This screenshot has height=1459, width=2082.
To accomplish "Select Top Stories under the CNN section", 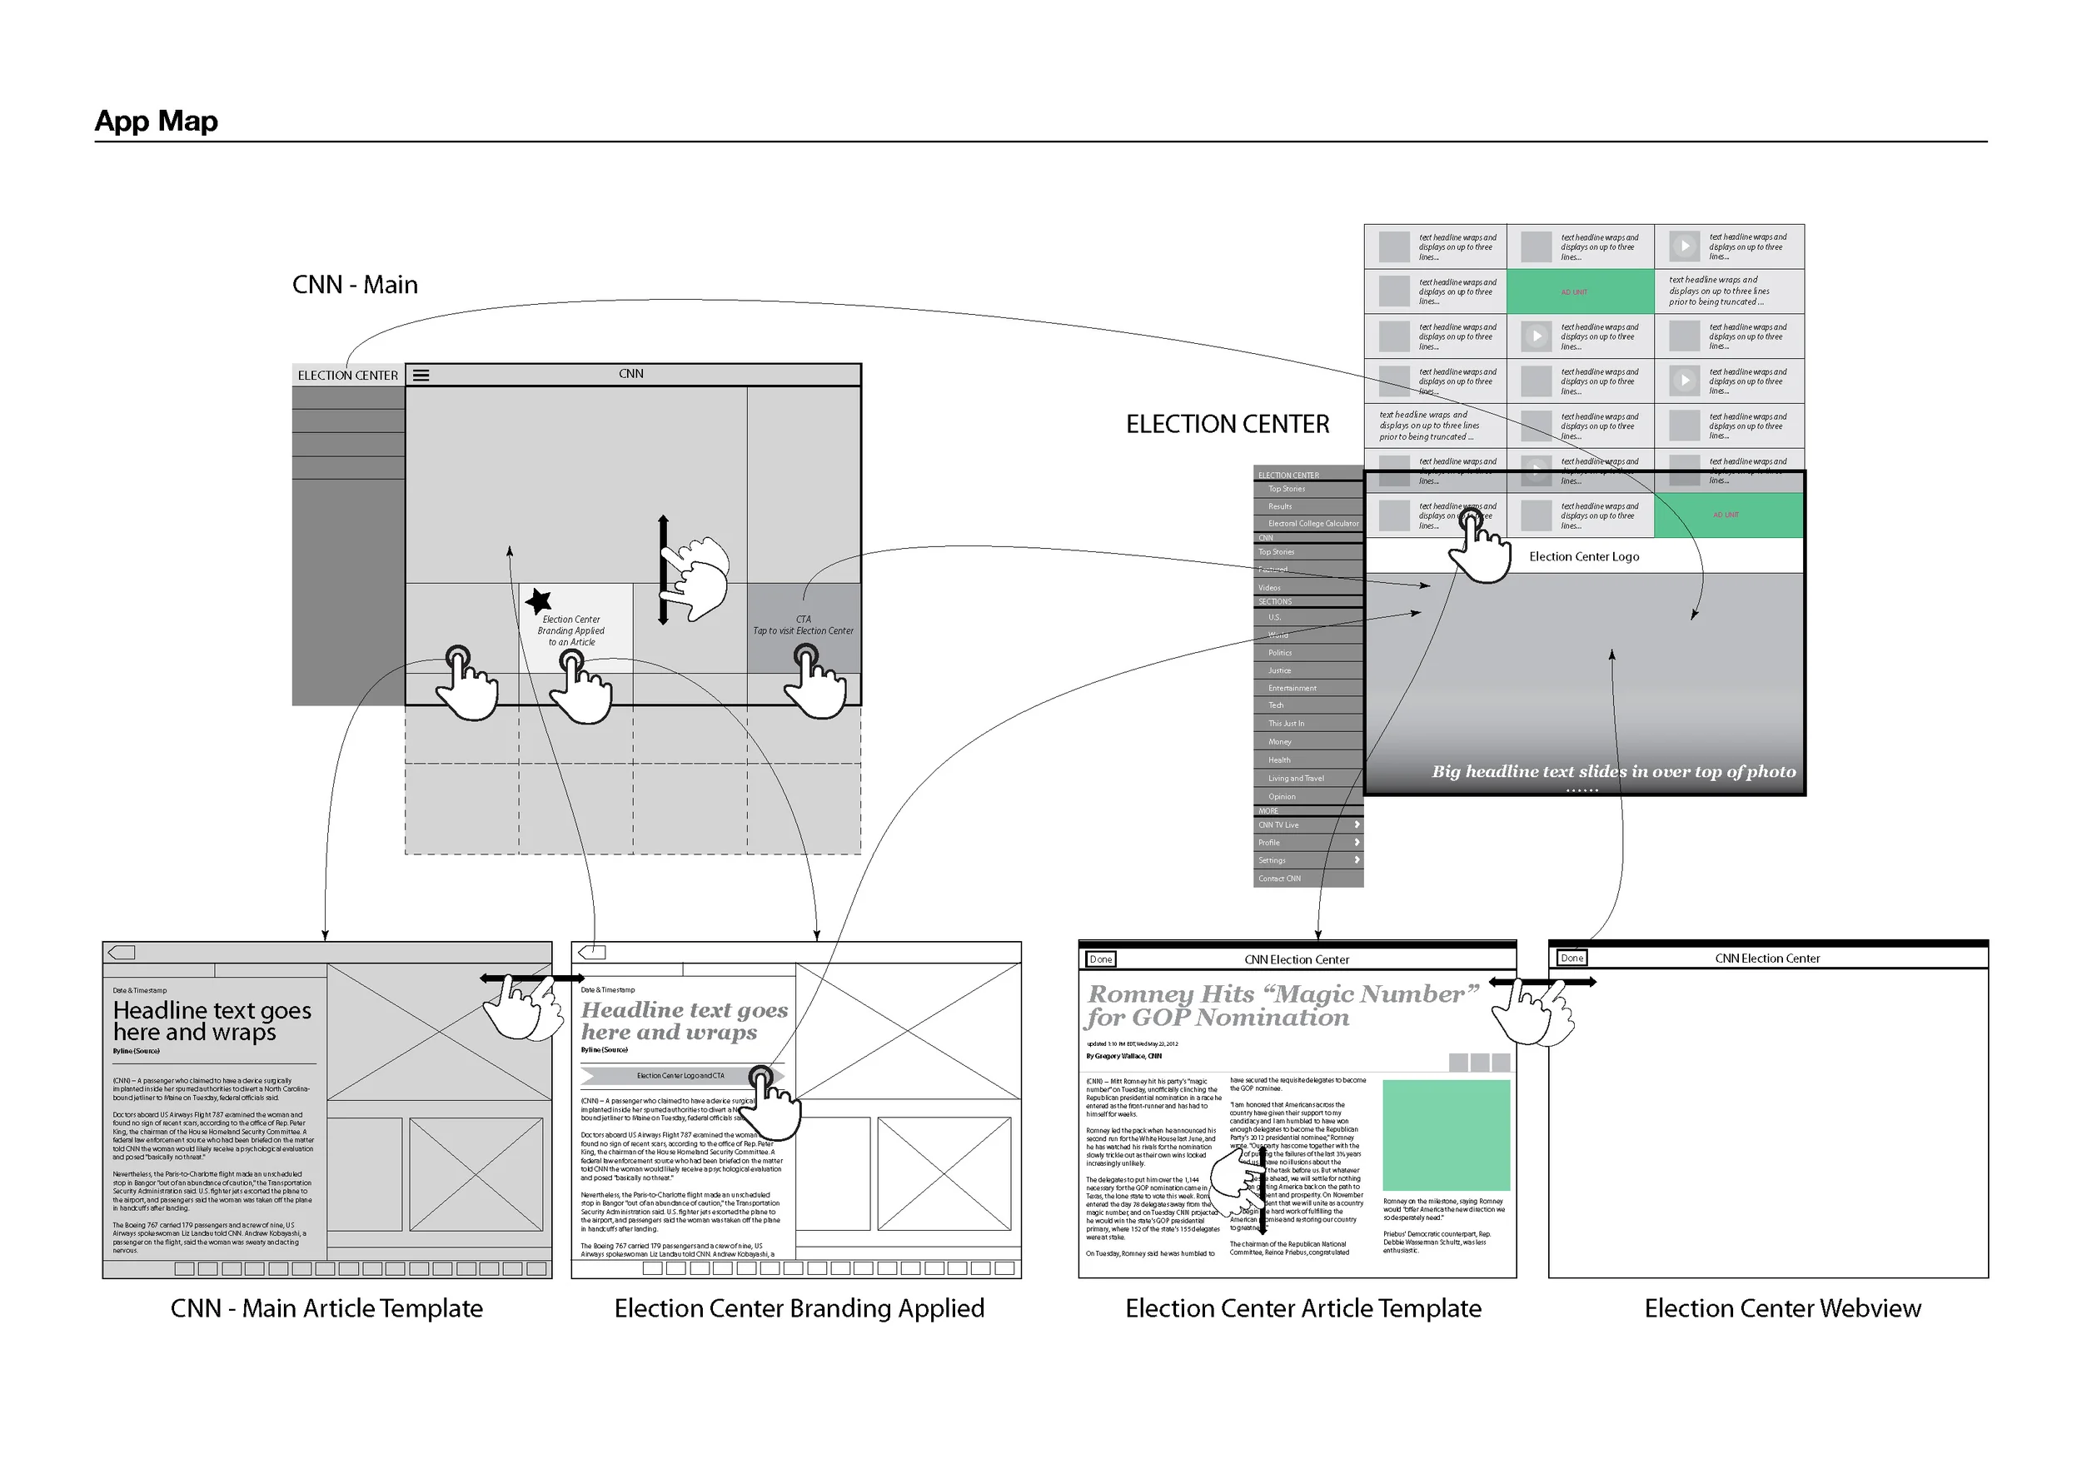I will [x=1308, y=551].
